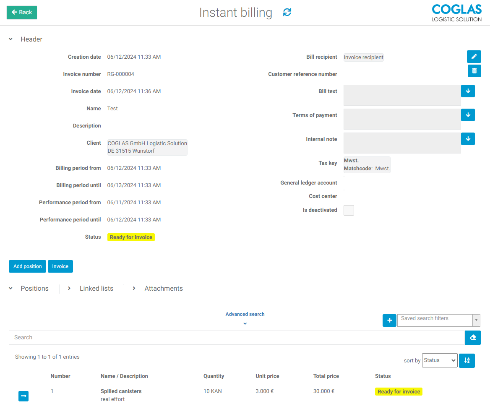This screenshot has width=490, height=414.
Task: Click the pencil edit icon
Action: tap(474, 57)
